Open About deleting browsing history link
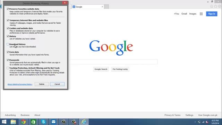Viewport: 222px width, 125px height. point(20,84)
